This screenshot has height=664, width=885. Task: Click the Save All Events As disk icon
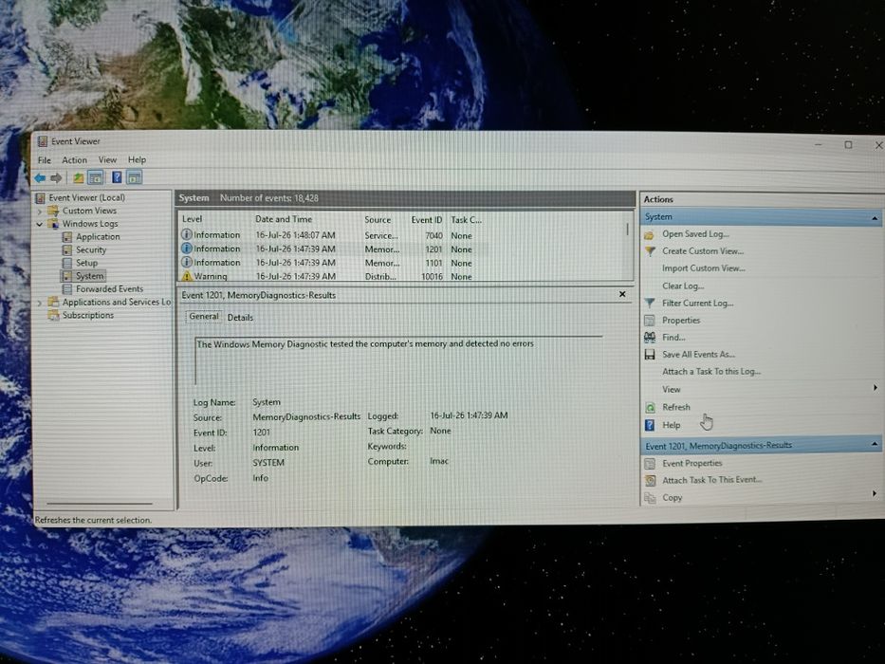pos(650,355)
